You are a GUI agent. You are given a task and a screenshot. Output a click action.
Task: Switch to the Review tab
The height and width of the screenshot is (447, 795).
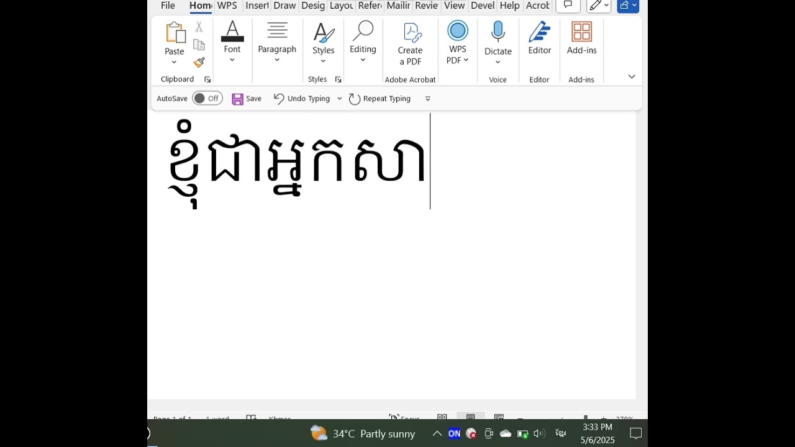point(427,6)
